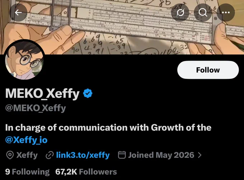Select the MEKO_Xeffy display name
The height and width of the screenshot is (180, 244).
42,94
